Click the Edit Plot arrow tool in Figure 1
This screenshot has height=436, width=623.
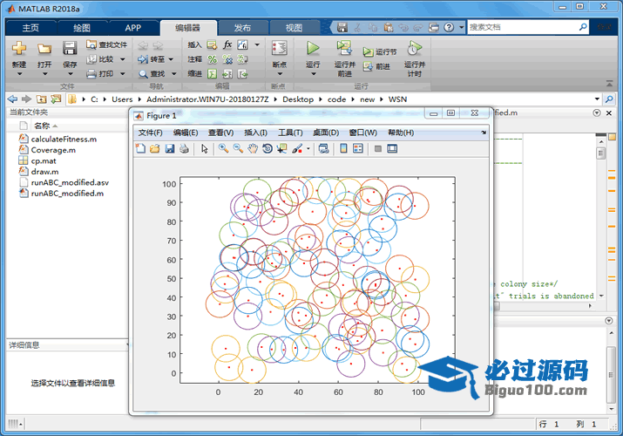[x=205, y=148]
